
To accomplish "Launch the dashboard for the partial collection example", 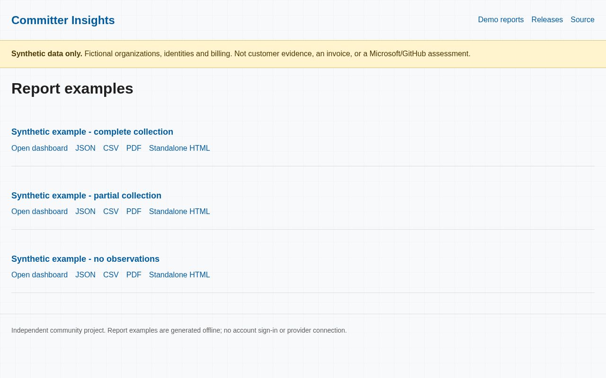I will click(40, 212).
